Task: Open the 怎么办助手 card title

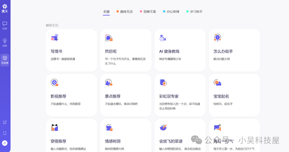Action: (x=223, y=51)
